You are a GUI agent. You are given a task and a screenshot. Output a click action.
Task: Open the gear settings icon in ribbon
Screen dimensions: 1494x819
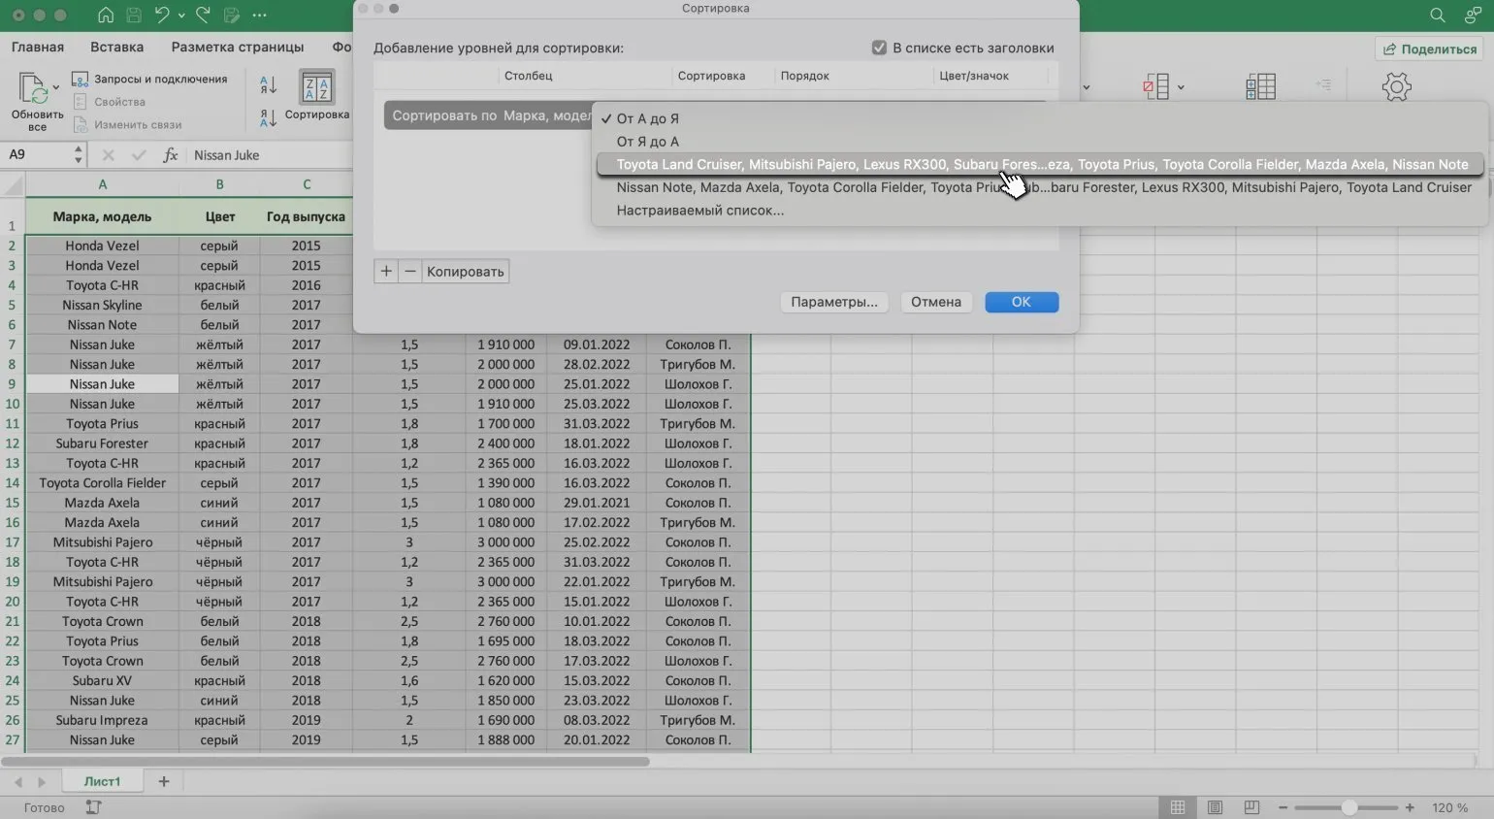pos(1396,87)
